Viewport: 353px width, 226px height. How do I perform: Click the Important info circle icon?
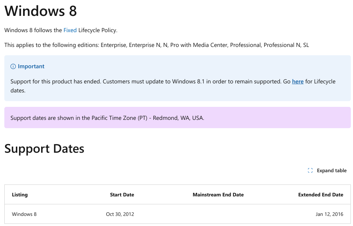tap(13, 66)
